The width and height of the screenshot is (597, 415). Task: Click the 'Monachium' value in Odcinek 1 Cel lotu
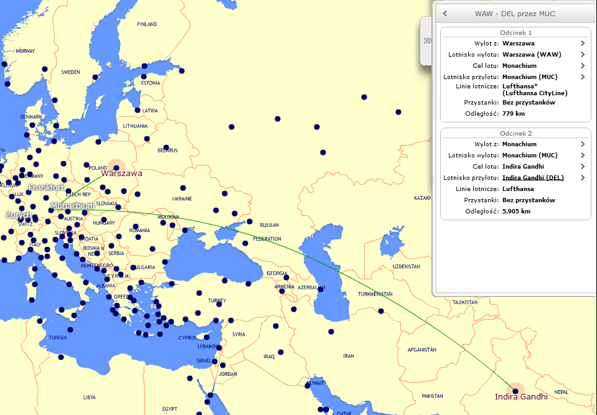[x=519, y=66]
